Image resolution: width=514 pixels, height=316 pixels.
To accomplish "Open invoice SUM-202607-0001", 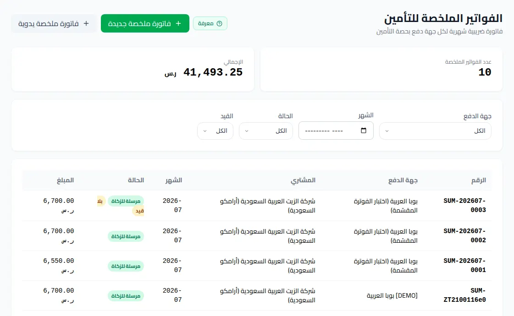I will pyautogui.click(x=464, y=265).
